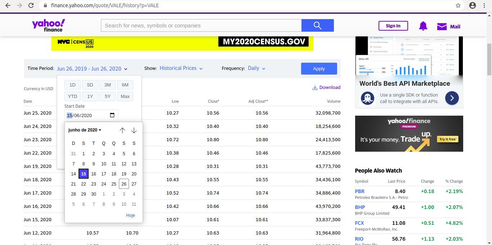Pick day 31 of previous month
492x245 pixels.
pos(73,153)
